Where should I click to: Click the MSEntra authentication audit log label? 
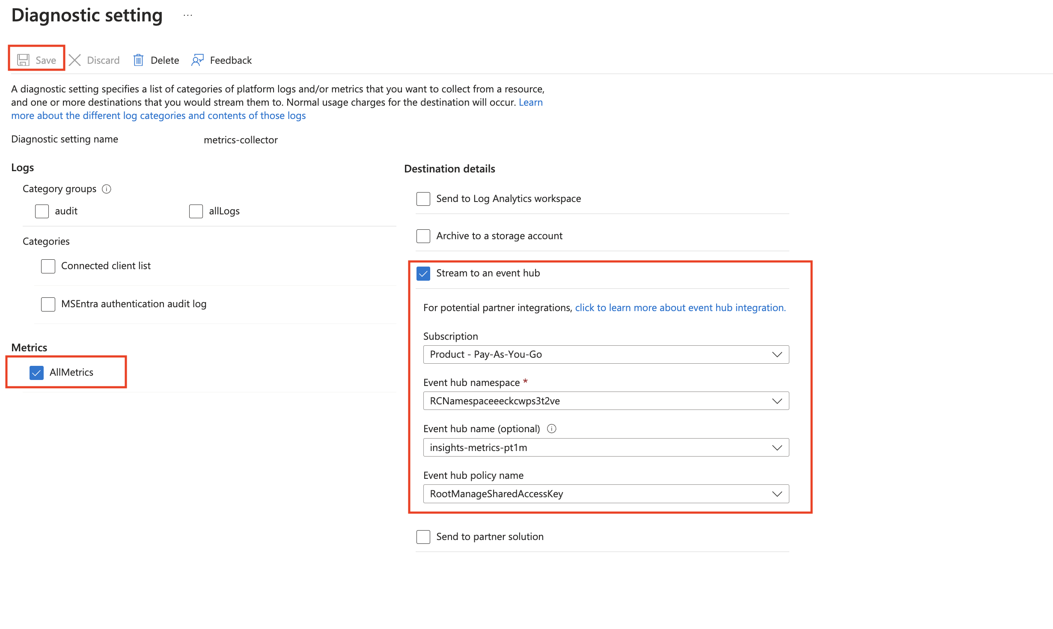(x=134, y=304)
